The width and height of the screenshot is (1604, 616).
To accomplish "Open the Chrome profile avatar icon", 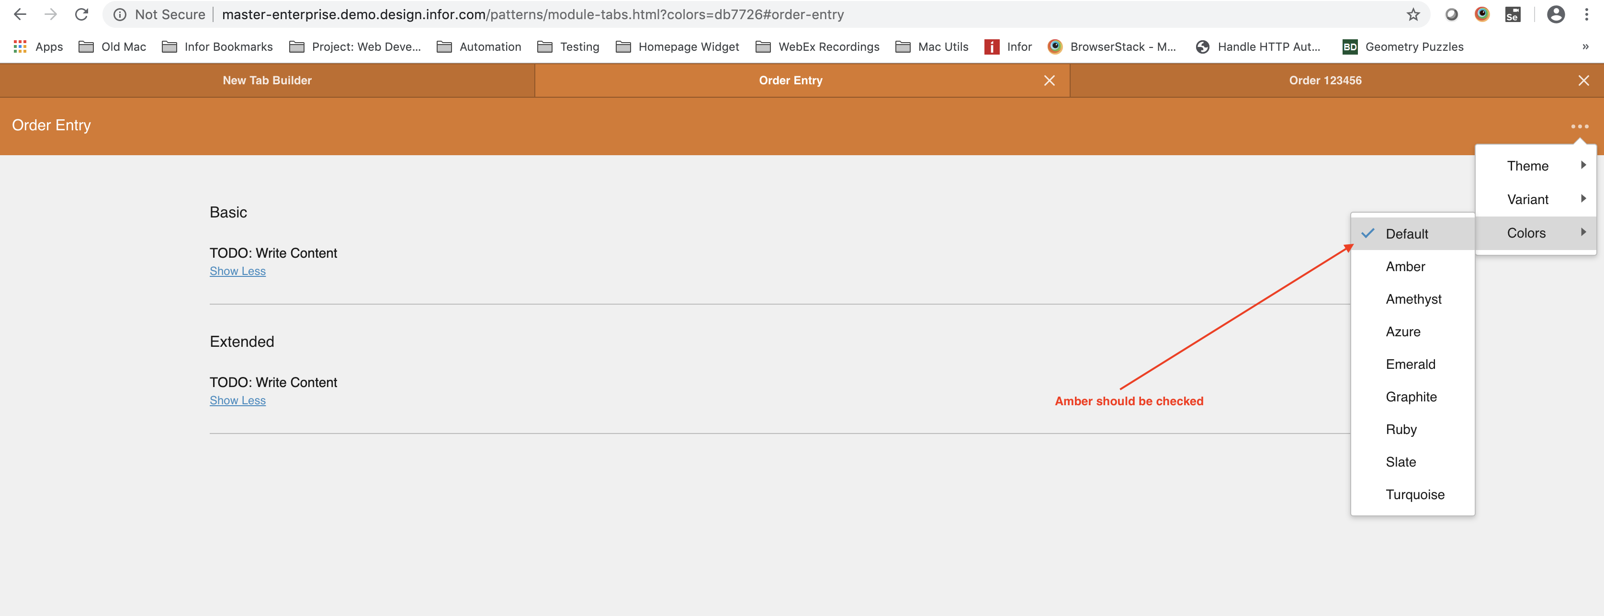I will 1556,14.
